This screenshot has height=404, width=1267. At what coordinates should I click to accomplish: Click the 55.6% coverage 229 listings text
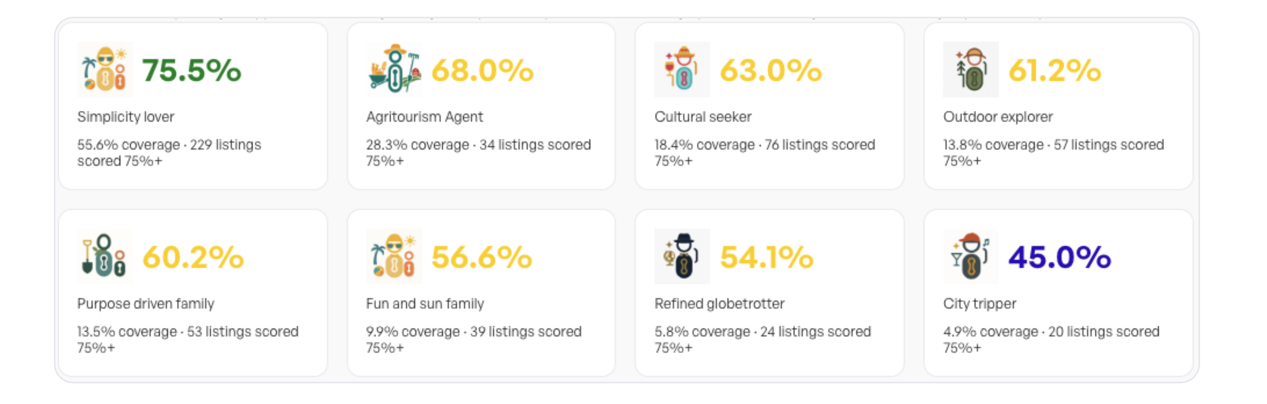[x=169, y=152]
